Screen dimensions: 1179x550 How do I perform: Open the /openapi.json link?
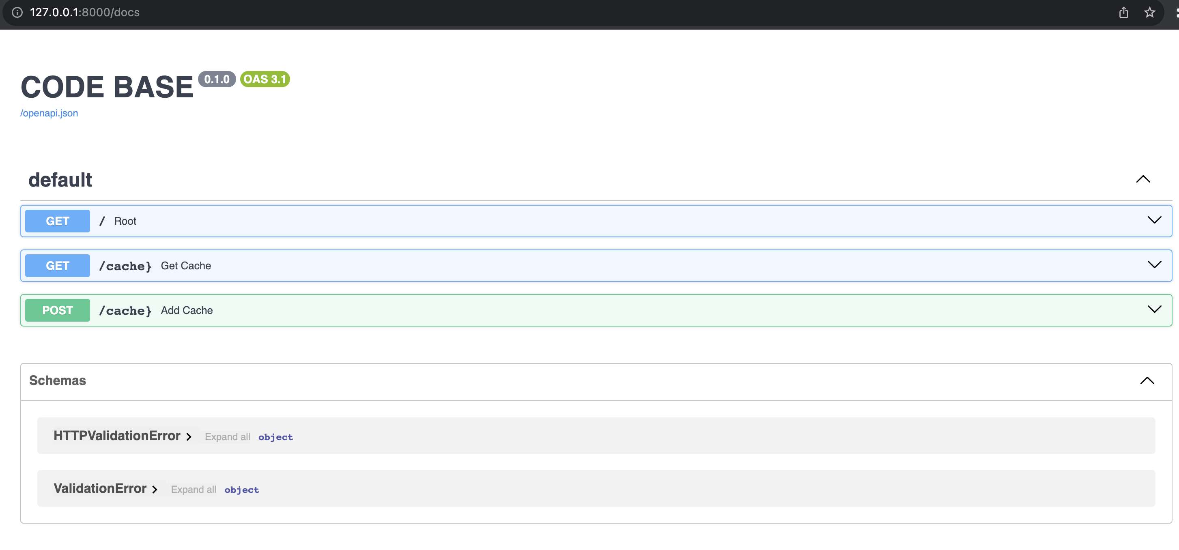click(x=49, y=113)
